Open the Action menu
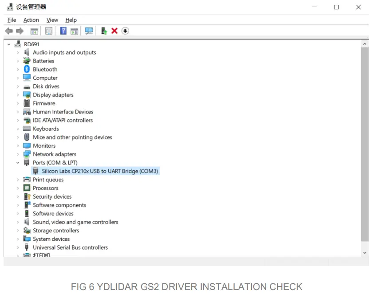 tap(31, 20)
